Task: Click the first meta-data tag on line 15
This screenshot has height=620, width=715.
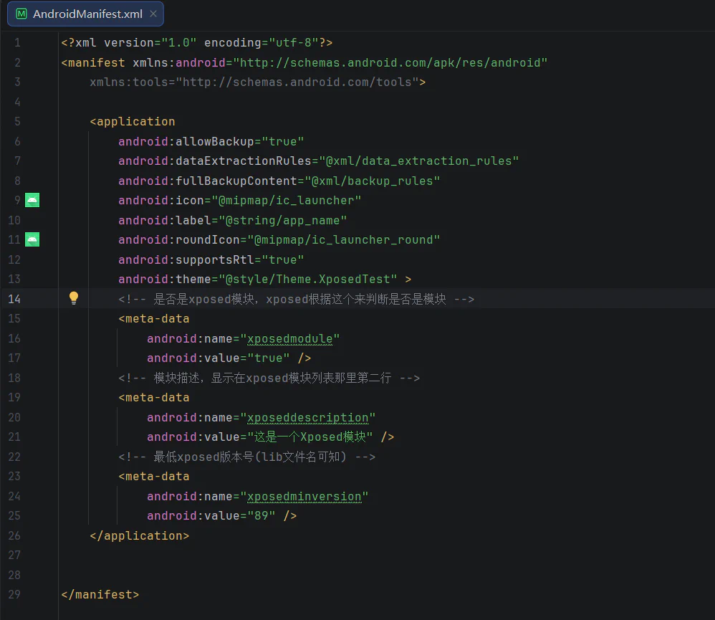Action: click(x=153, y=319)
